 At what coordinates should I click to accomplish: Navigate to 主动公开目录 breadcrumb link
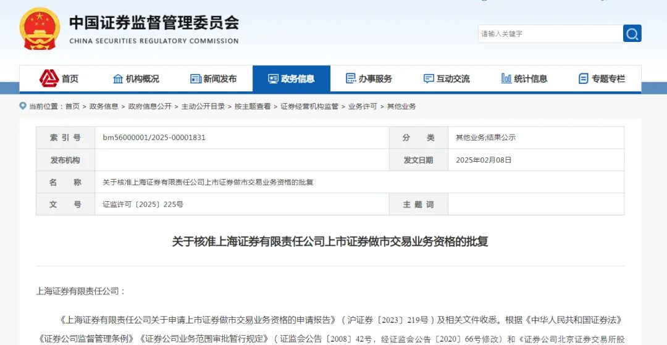click(x=203, y=106)
